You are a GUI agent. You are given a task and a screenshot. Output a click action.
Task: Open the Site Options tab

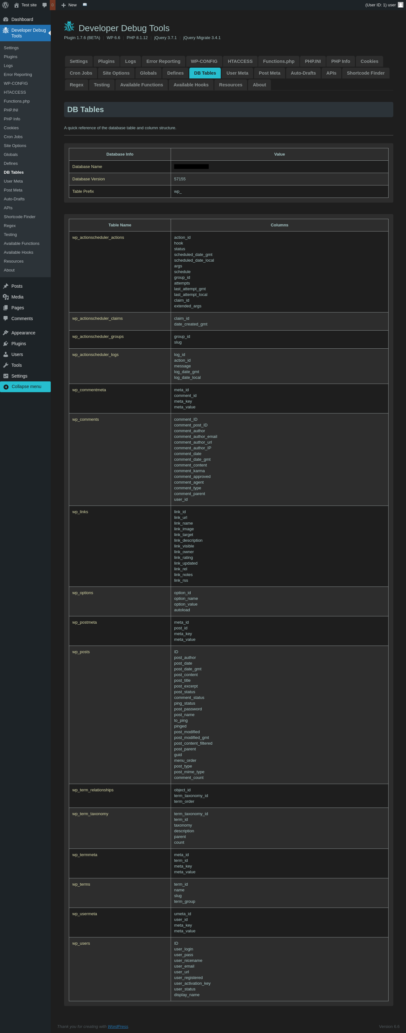point(116,73)
